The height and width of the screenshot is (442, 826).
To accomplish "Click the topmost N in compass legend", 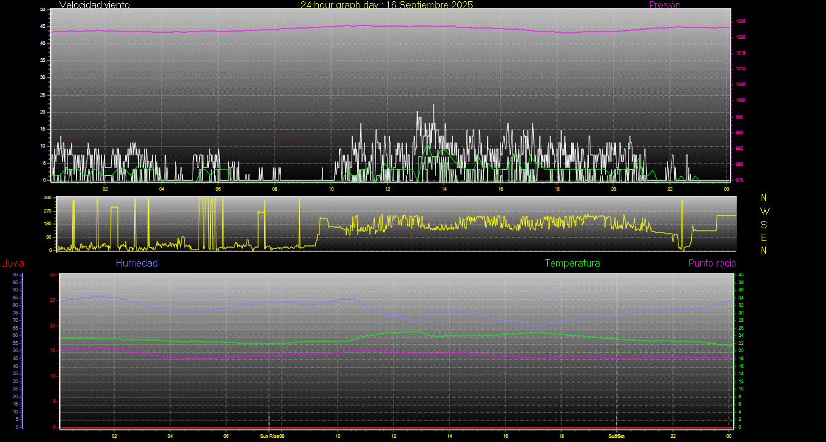I will (x=764, y=198).
